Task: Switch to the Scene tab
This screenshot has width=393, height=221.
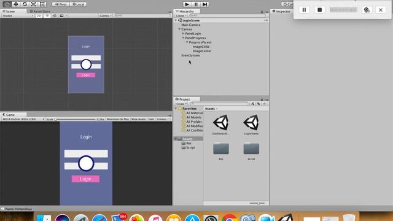Action: pos(10,11)
